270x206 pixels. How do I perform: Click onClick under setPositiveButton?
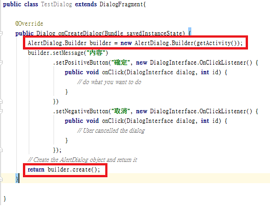[113, 72]
